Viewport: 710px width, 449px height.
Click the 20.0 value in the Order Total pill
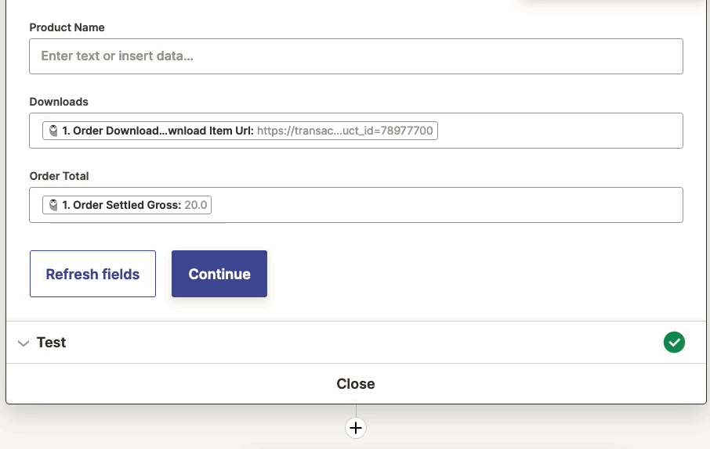196,206
